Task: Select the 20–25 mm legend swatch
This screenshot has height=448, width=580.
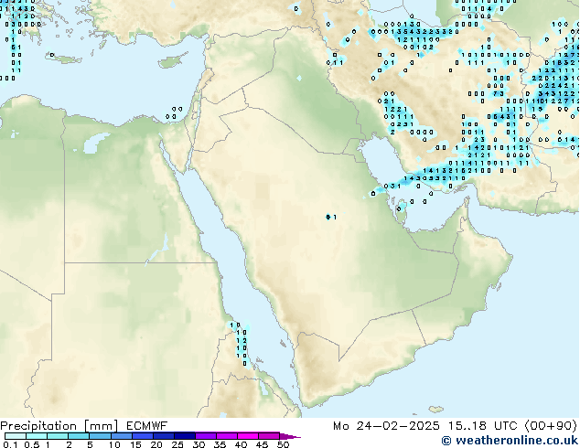Action: coord(164,436)
